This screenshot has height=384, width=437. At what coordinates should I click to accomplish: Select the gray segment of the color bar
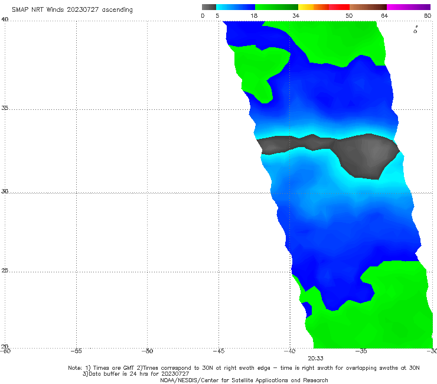(x=209, y=7)
